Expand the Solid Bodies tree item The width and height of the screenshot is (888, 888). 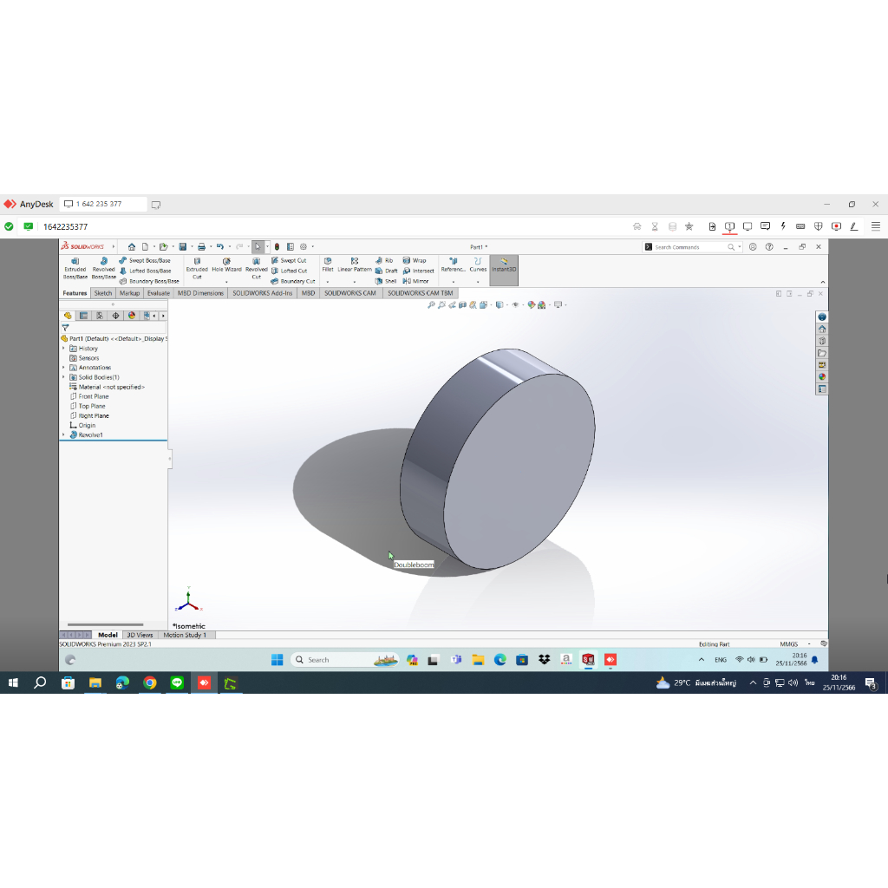[62, 377]
